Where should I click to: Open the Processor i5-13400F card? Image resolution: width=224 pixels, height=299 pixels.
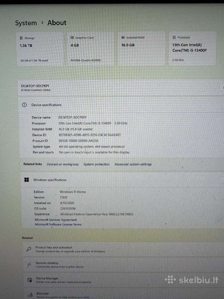pyautogui.click(x=192, y=49)
